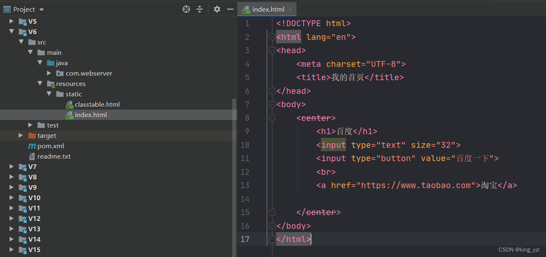546x257 pixels.
Task: Click the taobao.com URL in code
Action: pos(416,185)
